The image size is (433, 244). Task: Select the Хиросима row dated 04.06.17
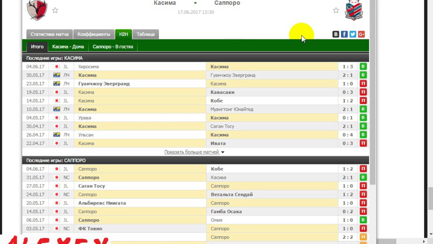click(x=196, y=67)
